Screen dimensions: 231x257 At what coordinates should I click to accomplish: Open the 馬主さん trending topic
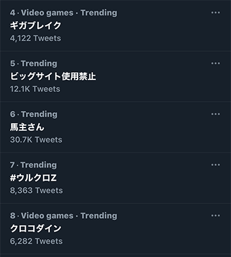27,127
